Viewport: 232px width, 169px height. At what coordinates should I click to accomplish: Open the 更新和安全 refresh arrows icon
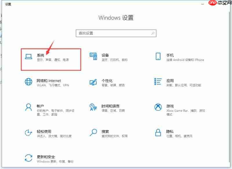point(28,158)
